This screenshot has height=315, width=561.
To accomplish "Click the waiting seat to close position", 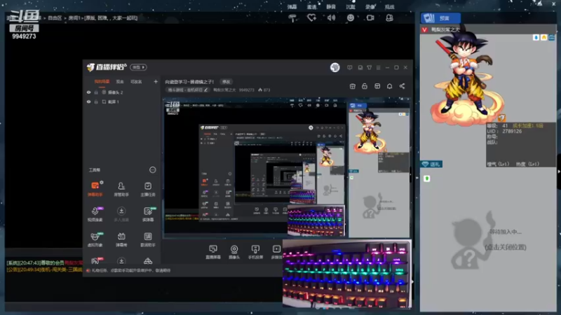I will tap(488, 239).
